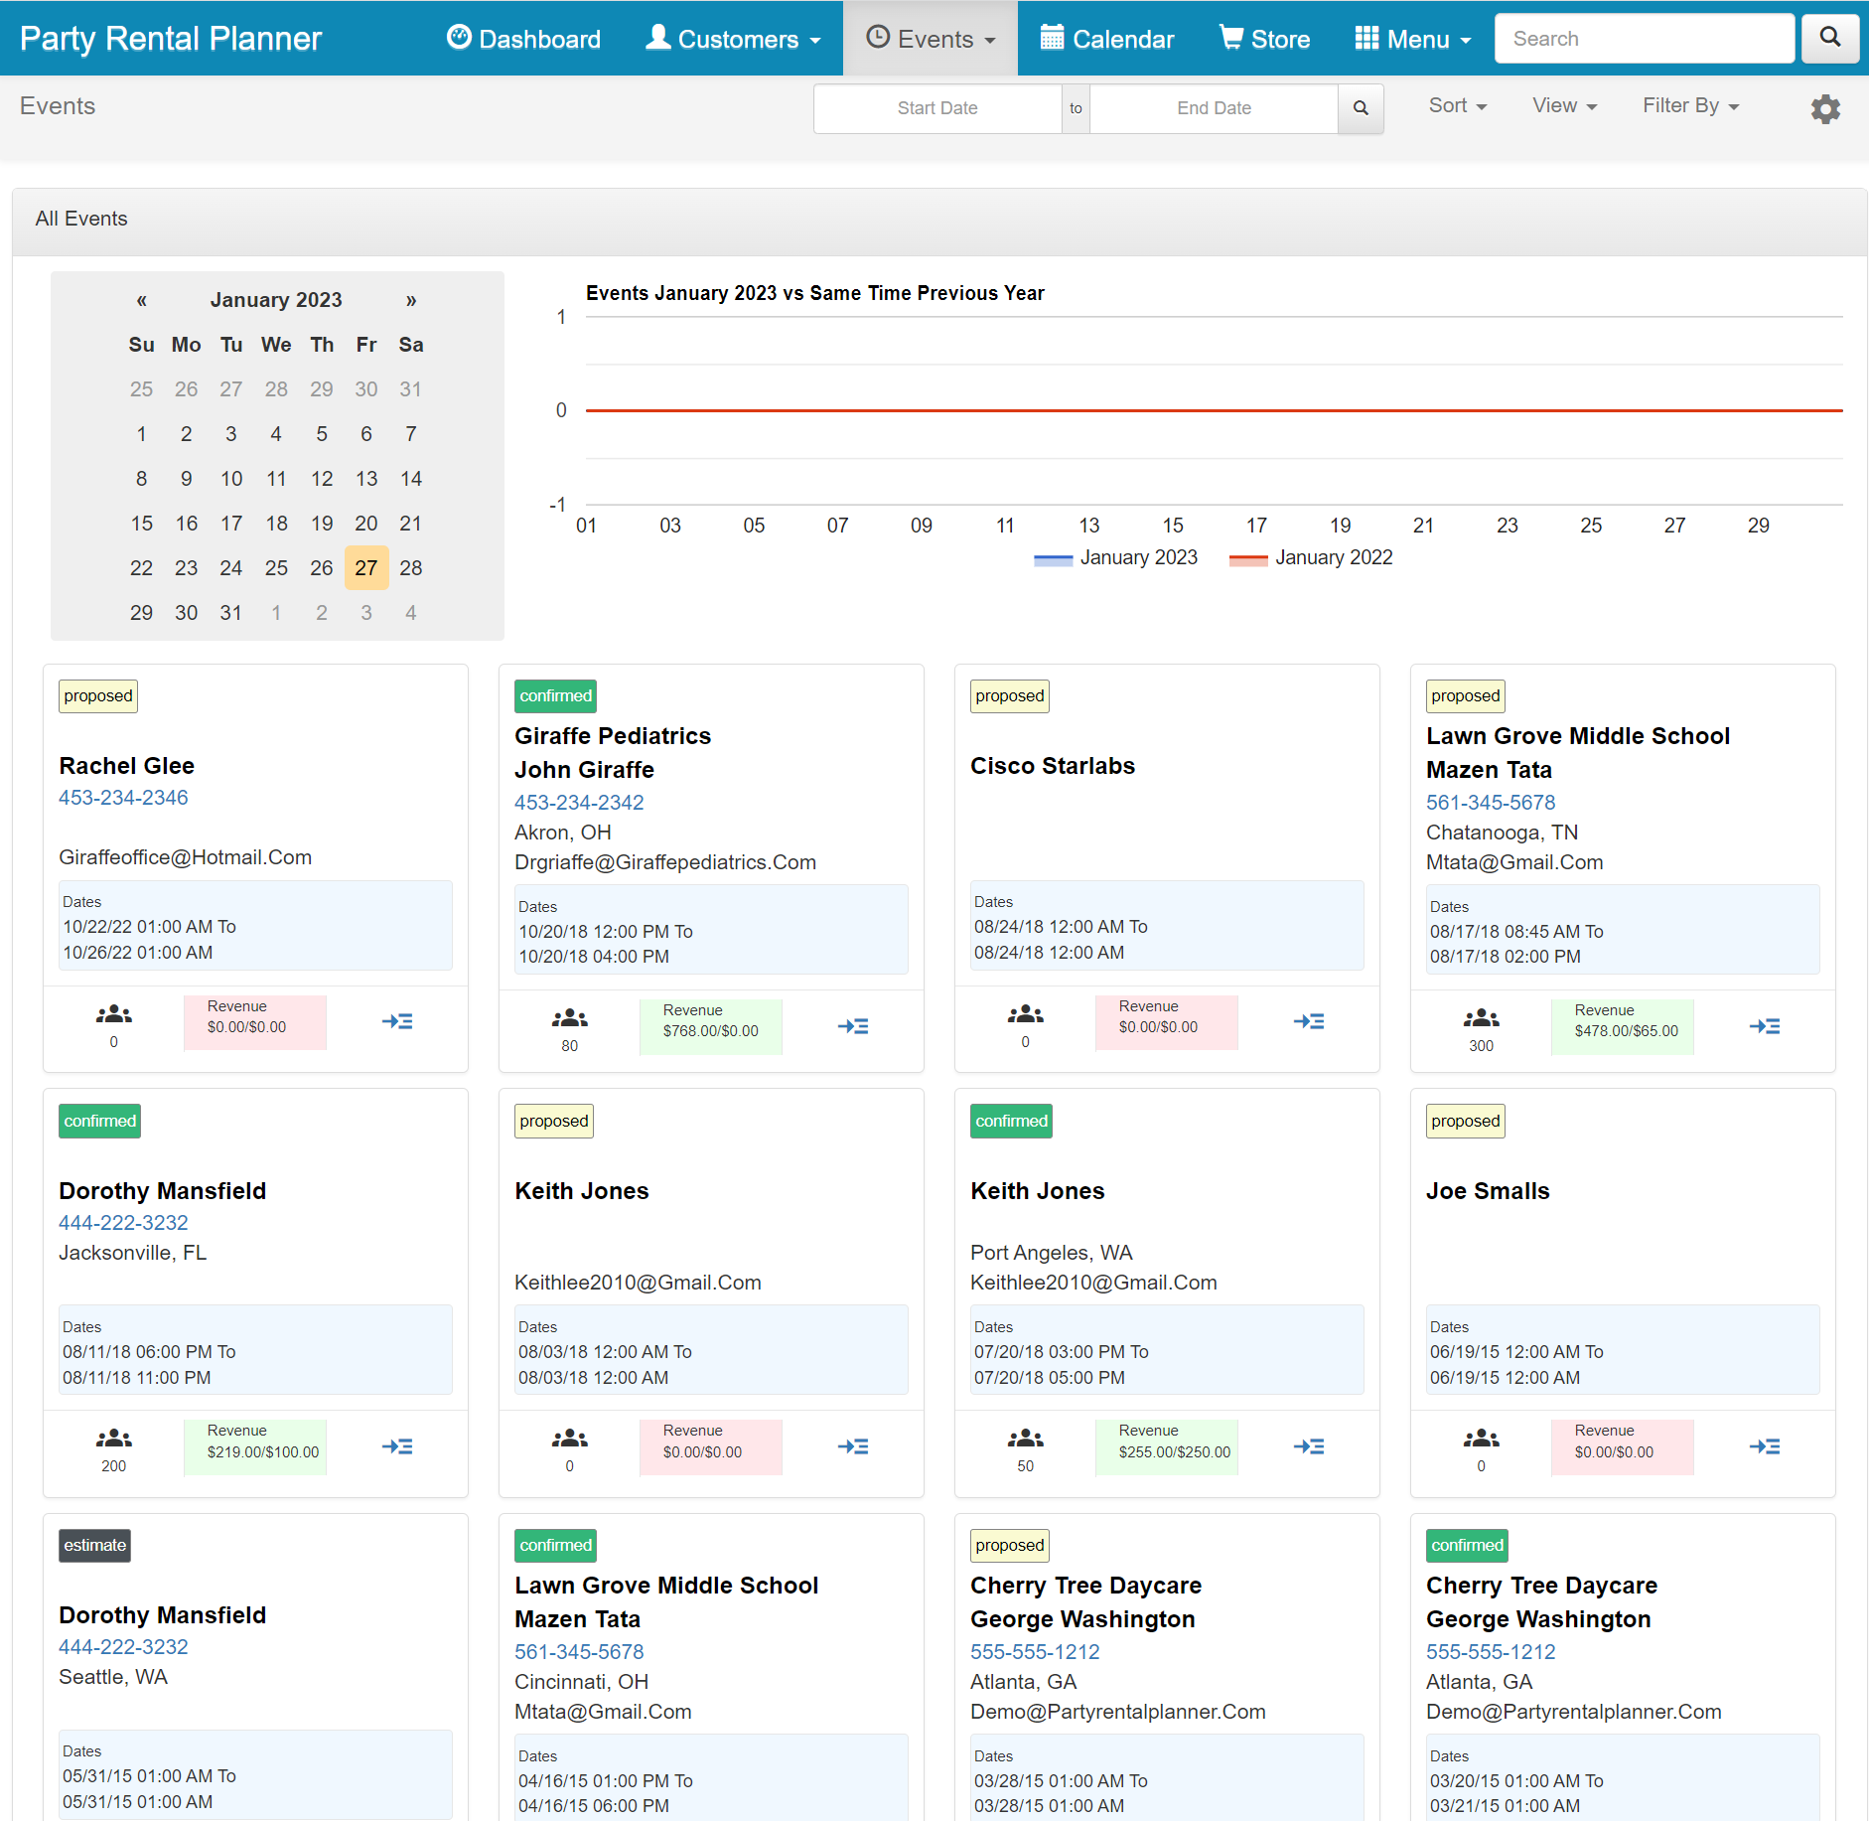Expand the Events dropdown menu
This screenshot has height=1821, width=1869.
pos(931,39)
